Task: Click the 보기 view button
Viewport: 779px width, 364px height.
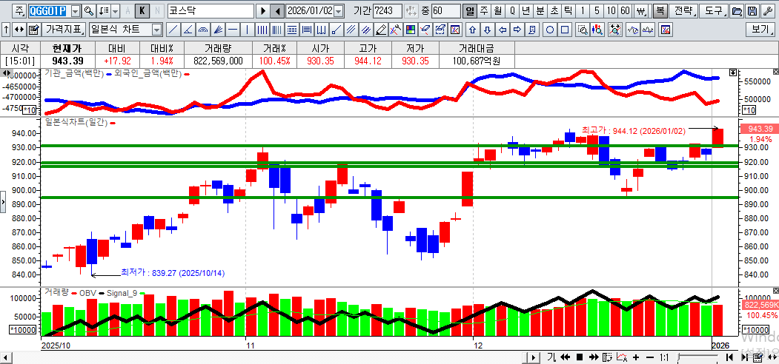Action: (760, 30)
